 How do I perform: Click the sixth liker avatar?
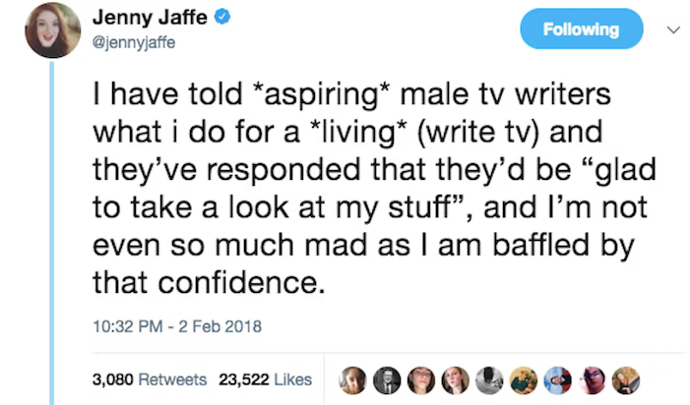click(523, 379)
